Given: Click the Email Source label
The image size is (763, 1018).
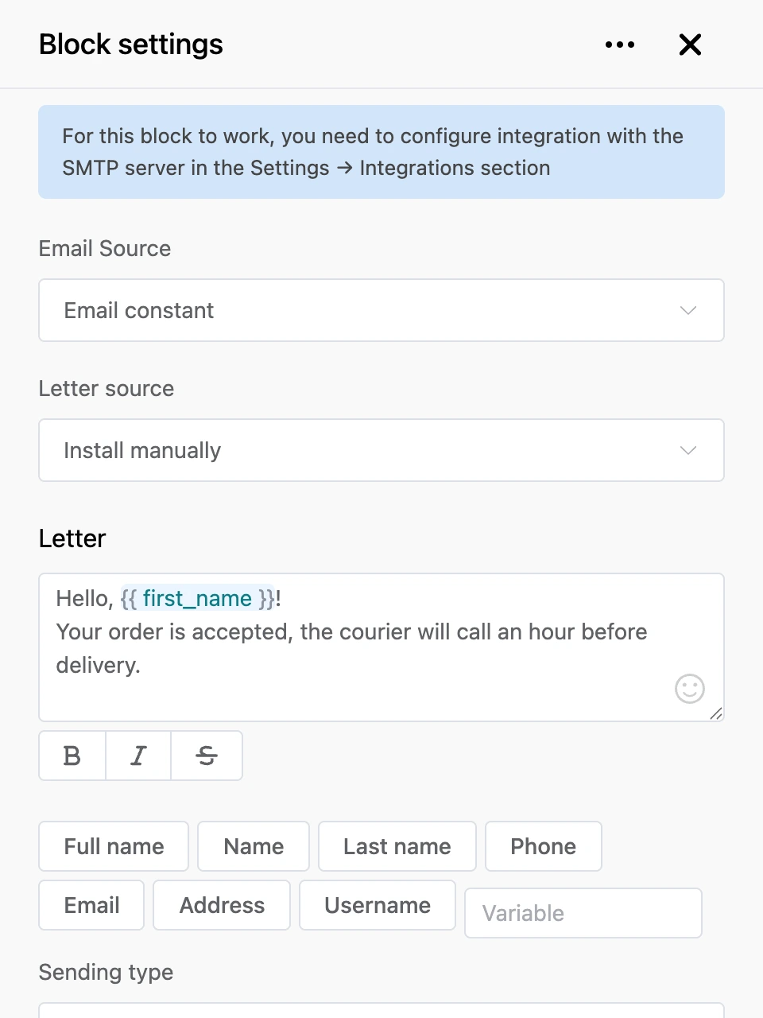Looking at the screenshot, I should (x=105, y=248).
